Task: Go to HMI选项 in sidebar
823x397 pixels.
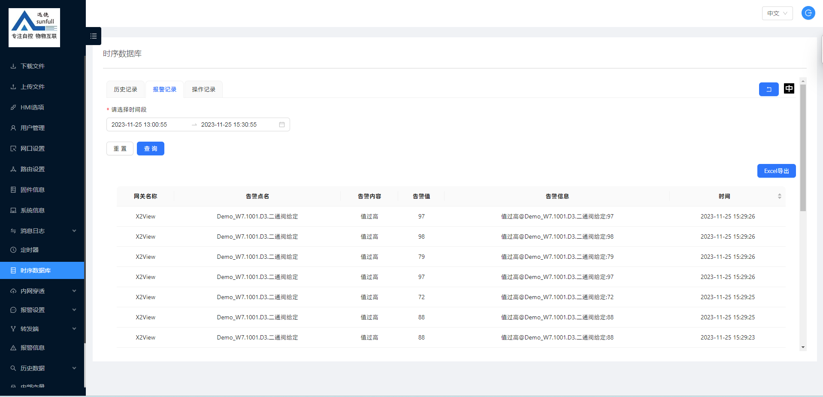Action: tap(32, 107)
